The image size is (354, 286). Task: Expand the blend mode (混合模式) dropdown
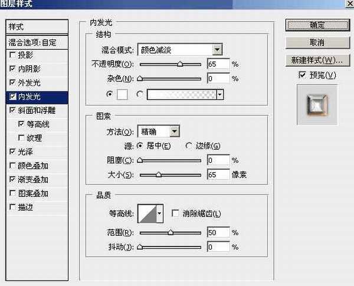pyautogui.click(x=217, y=50)
